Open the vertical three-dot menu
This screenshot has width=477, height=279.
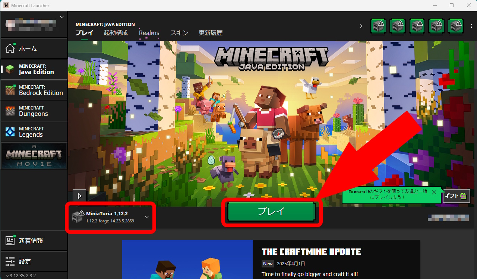[x=471, y=26]
